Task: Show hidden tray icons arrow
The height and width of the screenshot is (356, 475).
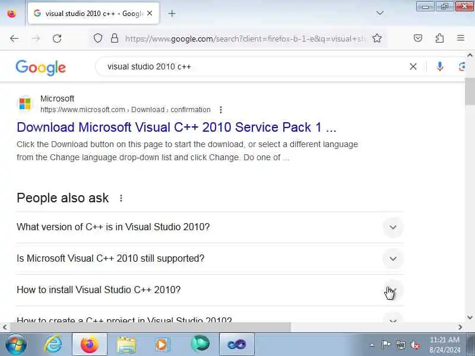Action: 372,345
